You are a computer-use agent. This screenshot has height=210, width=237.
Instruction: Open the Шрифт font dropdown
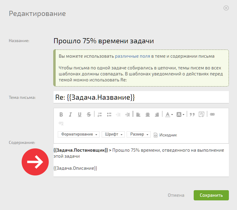coord(113,134)
